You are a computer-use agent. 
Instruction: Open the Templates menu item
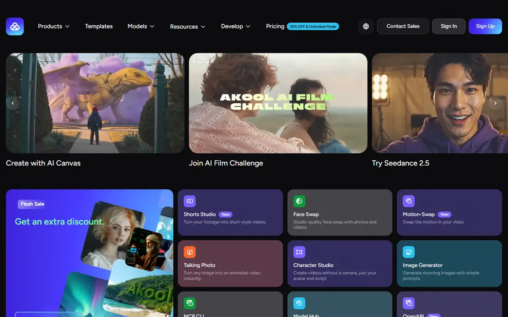pyautogui.click(x=99, y=26)
